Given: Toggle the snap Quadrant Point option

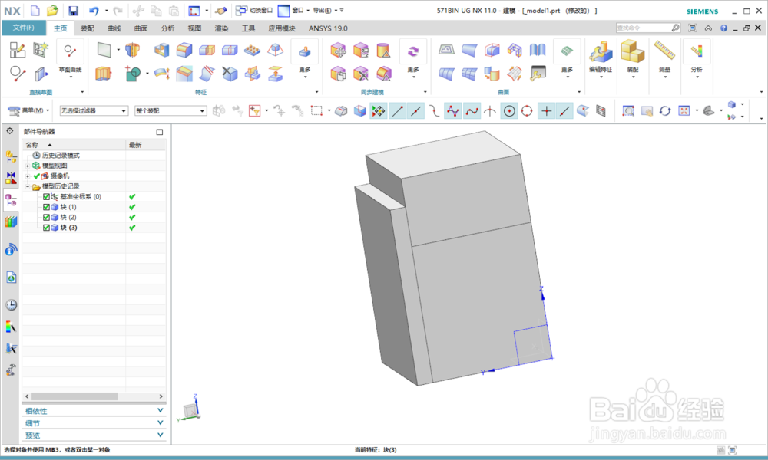Looking at the screenshot, I should coord(527,111).
